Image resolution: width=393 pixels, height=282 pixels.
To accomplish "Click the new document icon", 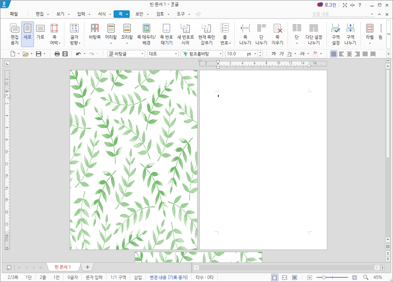I will (x=13, y=54).
